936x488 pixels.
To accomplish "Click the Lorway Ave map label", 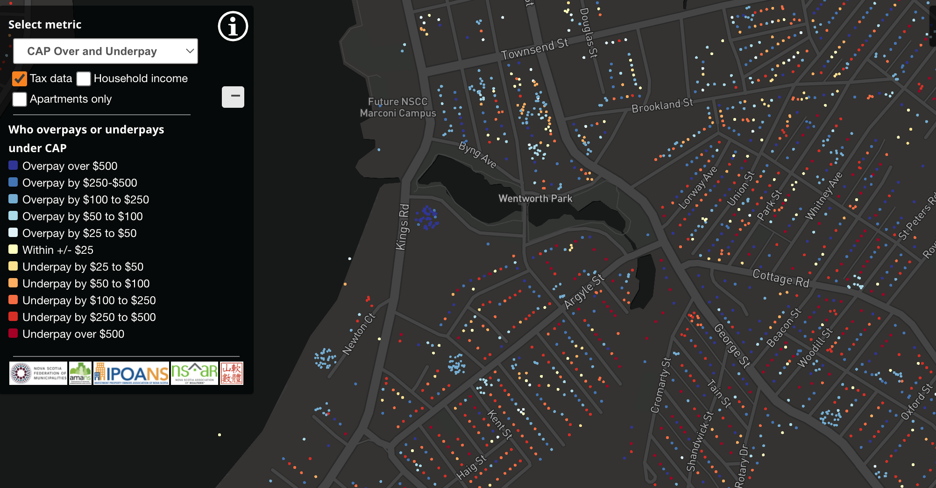I will (x=697, y=188).
